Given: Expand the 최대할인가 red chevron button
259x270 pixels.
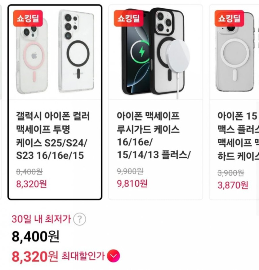Looking at the screenshot, I should tap(114, 256).
